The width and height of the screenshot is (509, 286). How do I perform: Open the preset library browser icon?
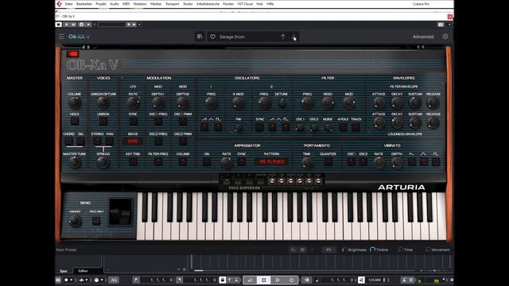tap(200, 37)
